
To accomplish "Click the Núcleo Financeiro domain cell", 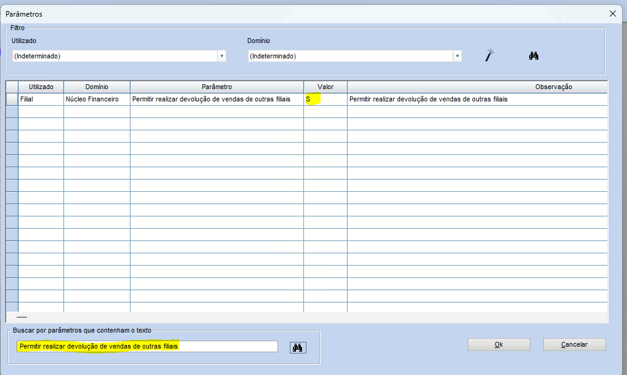I will pos(97,99).
